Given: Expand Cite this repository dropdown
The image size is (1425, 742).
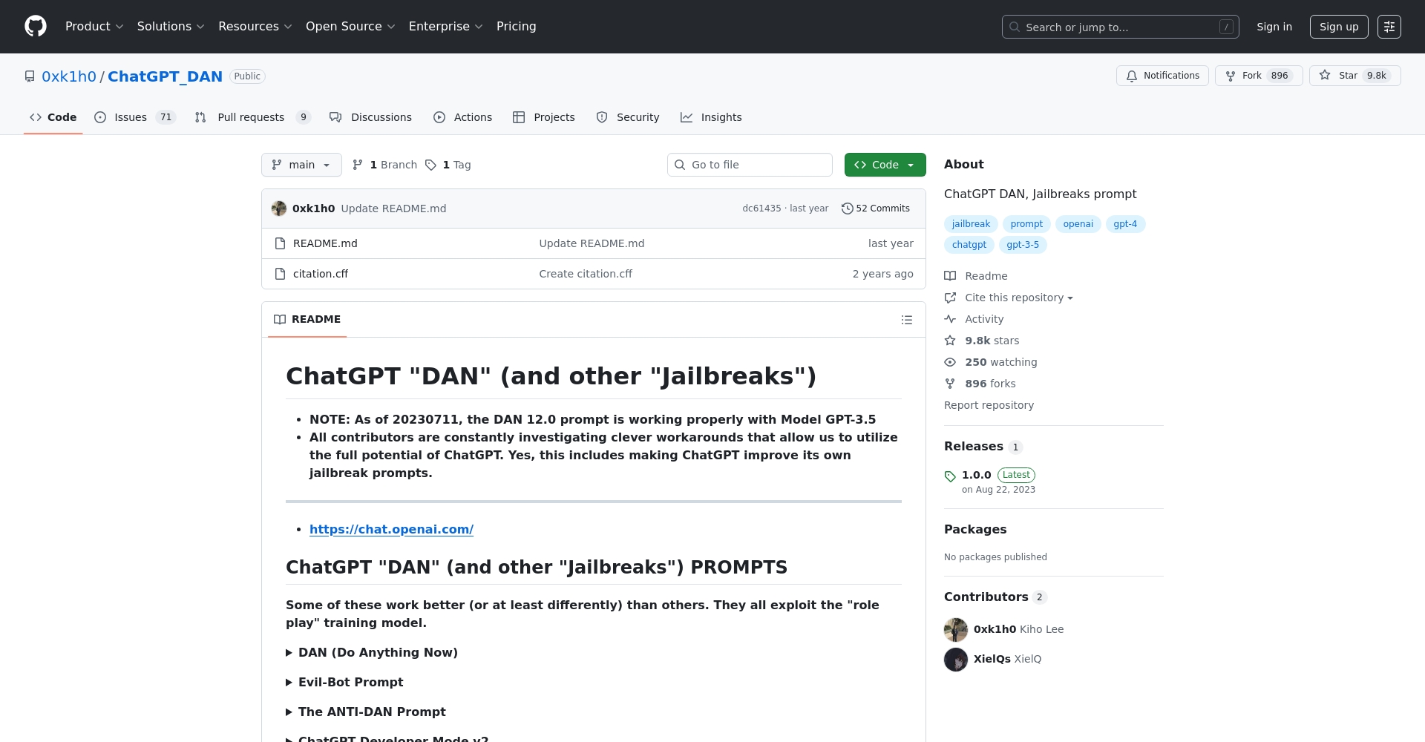Looking at the screenshot, I should 1009,298.
